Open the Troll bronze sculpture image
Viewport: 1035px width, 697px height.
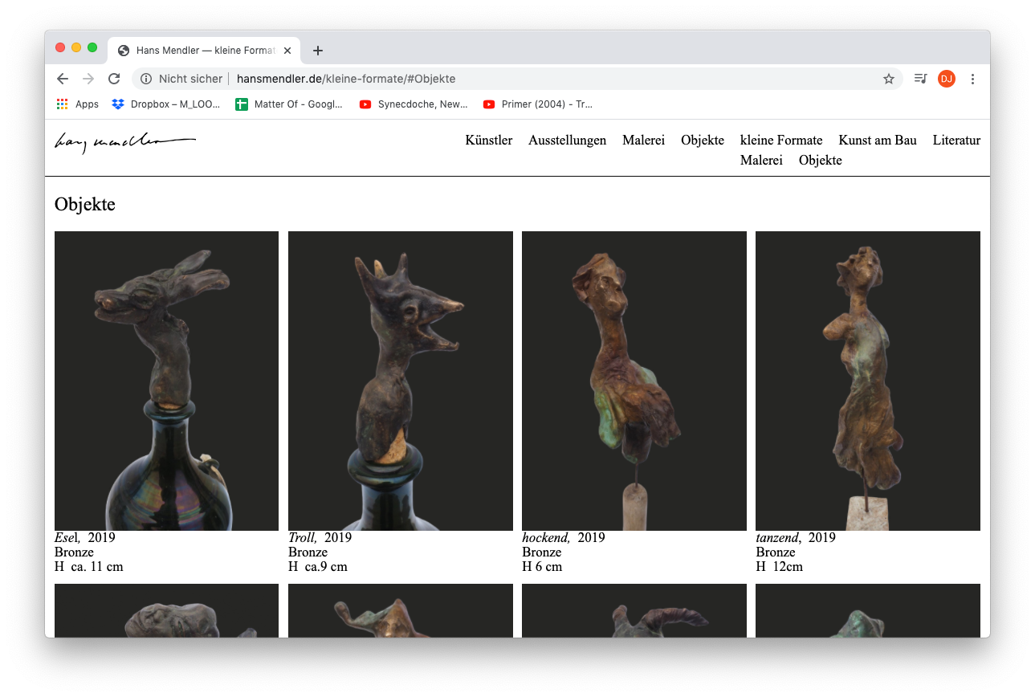(400, 381)
